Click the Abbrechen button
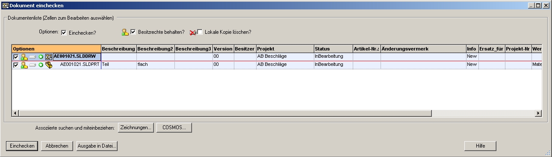552x157 pixels. pos(57,146)
